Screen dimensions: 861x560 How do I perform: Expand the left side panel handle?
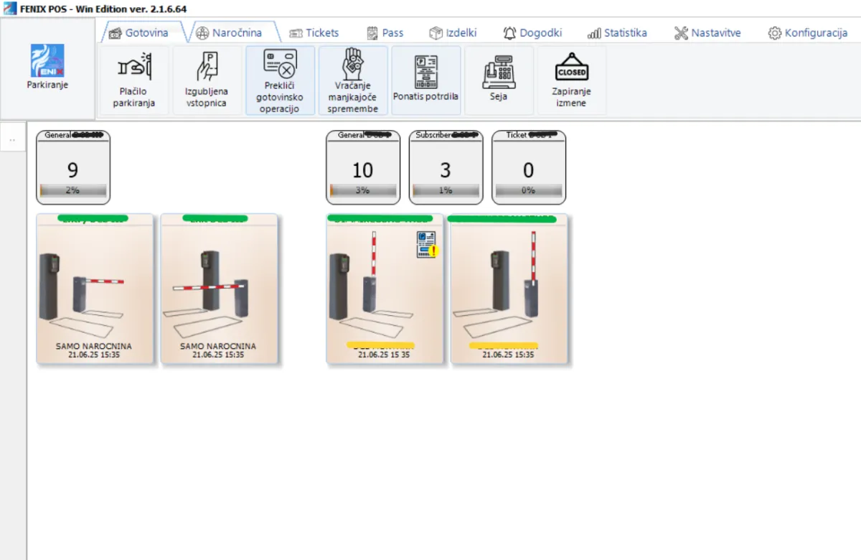pos(13,139)
